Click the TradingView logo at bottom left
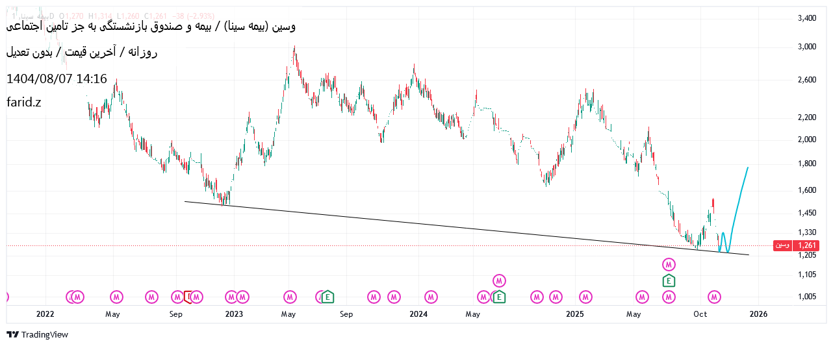Image resolution: width=833 pixels, height=346 pixels. (x=37, y=334)
